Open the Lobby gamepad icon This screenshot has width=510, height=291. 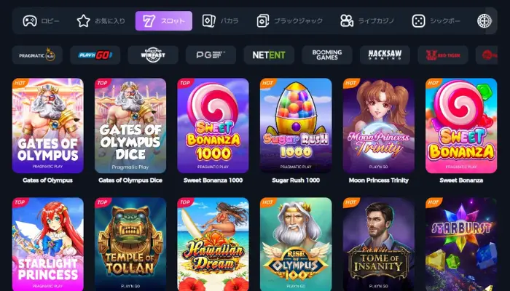30,21
